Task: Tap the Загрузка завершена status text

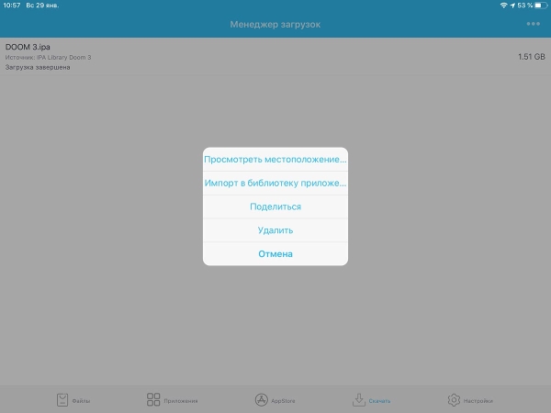Action: 37,67
